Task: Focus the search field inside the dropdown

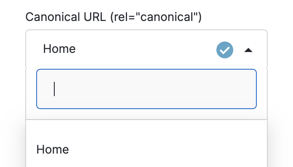Action: coord(146,89)
